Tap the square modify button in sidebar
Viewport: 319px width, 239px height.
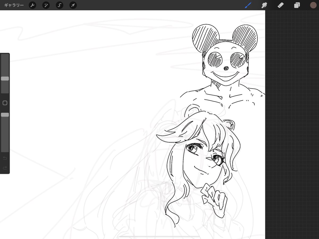(5, 103)
